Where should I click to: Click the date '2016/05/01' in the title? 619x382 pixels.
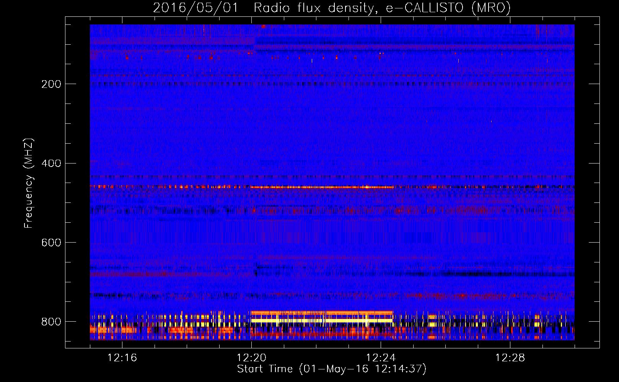196,8
